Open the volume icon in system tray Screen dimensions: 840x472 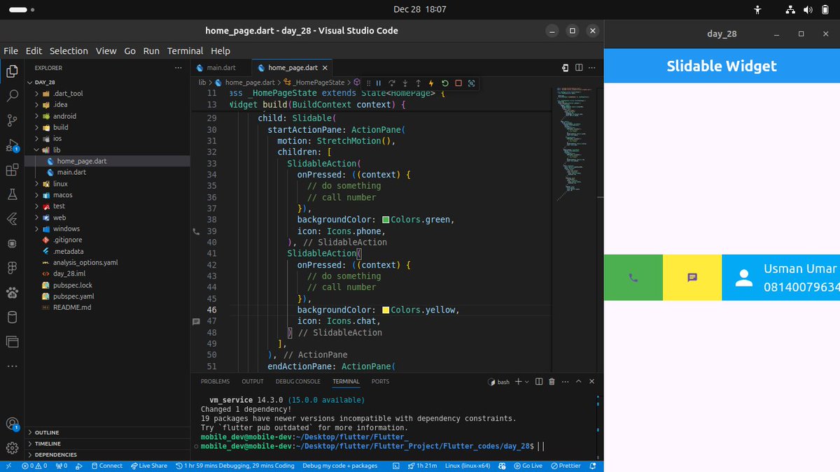(x=808, y=10)
